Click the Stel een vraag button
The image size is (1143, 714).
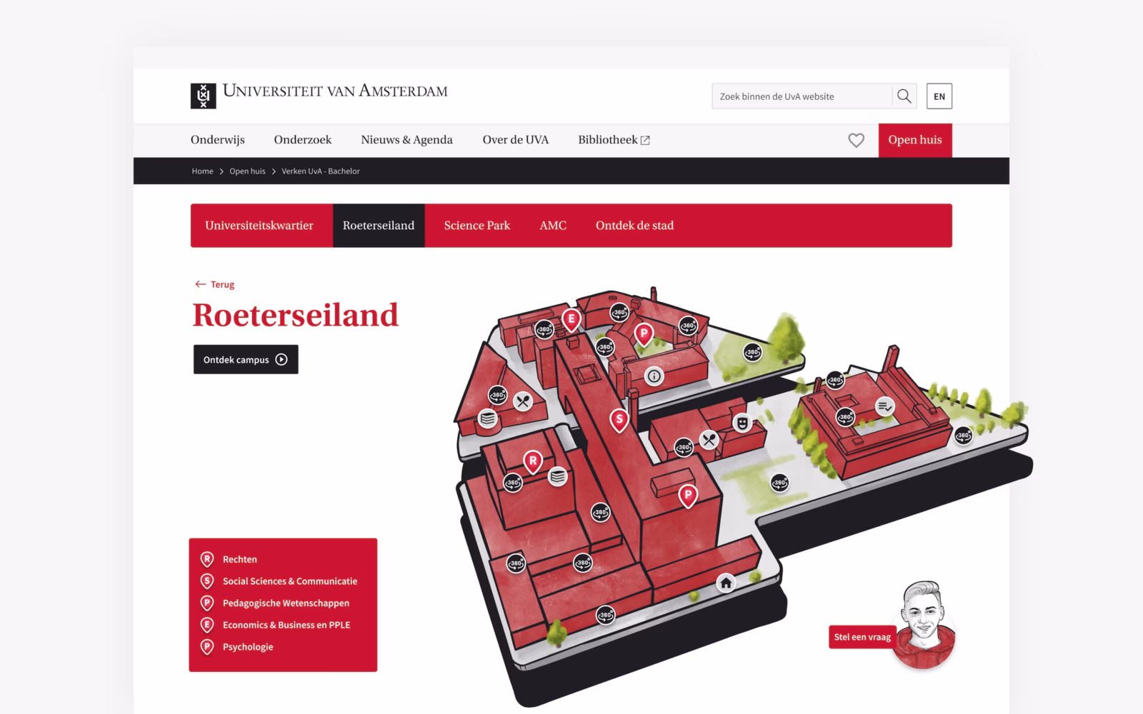861,636
